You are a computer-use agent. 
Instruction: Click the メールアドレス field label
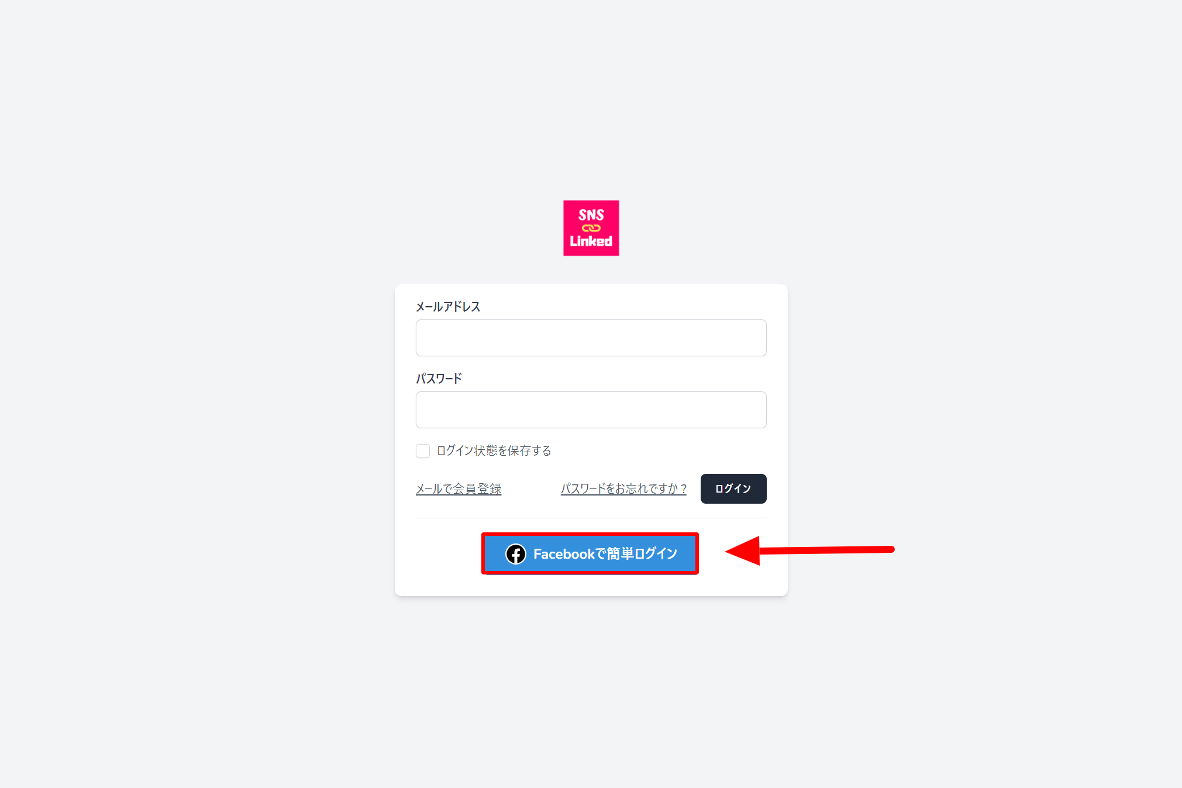pyautogui.click(x=448, y=307)
